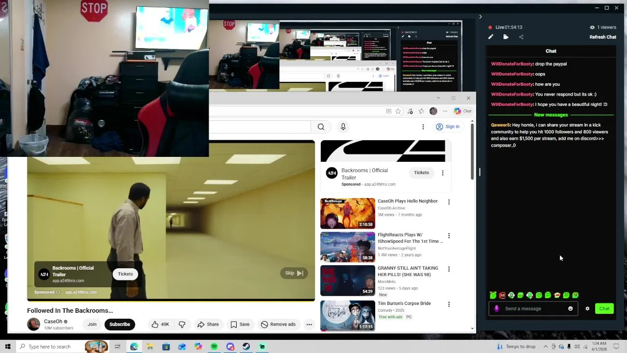Viewport: 627px width, 353px height.
Task: Click the sidebar Backrooms ad banner image
Action: click(383, 151)
